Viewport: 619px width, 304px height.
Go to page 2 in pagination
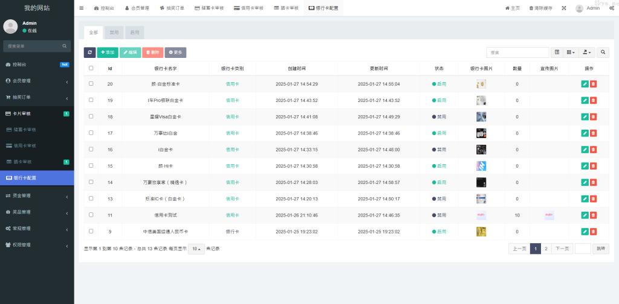[x=546, y=249]
